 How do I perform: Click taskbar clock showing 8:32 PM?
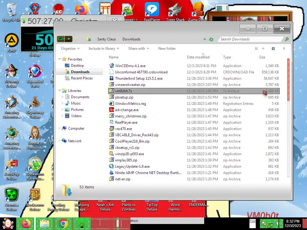(x=293, y=223)
